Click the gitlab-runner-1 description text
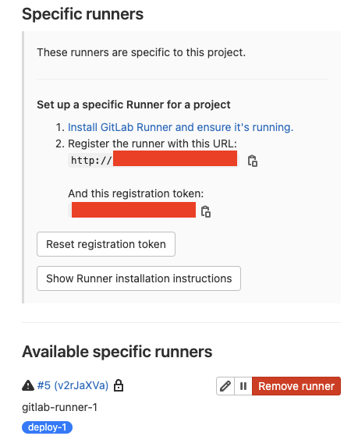 click(59, 407)
